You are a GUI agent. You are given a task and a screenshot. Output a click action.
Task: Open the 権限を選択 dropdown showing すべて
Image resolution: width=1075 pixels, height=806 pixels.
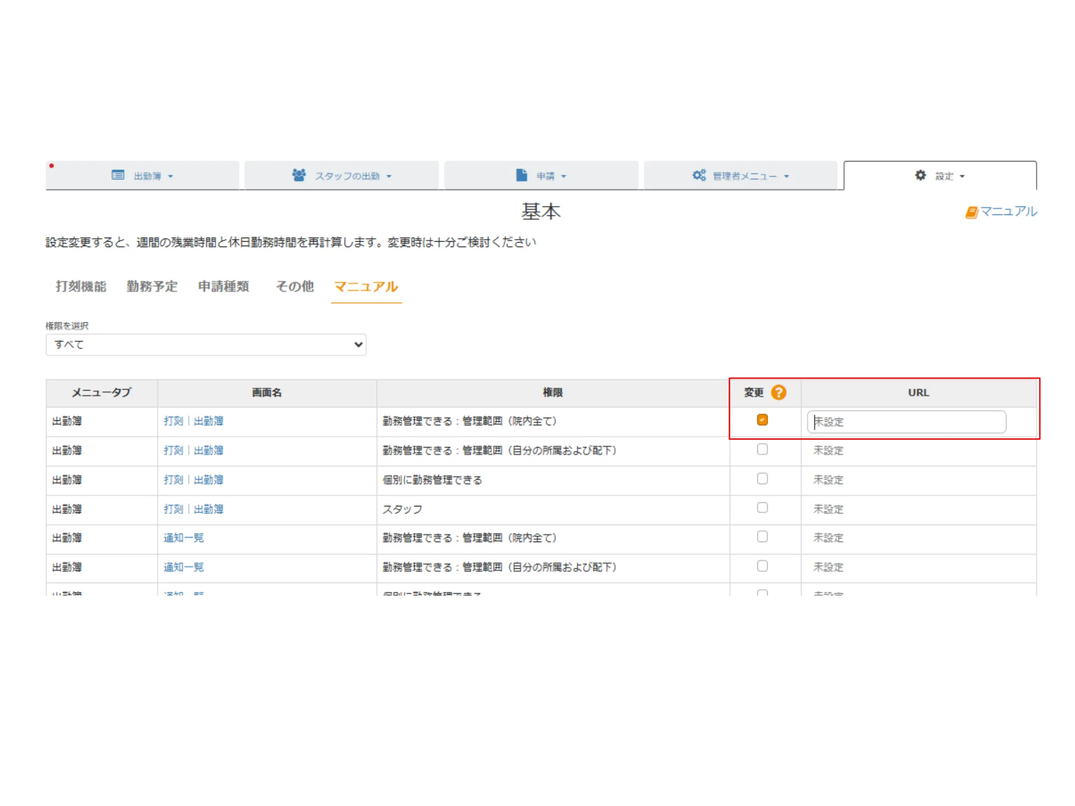coord(206,345)
